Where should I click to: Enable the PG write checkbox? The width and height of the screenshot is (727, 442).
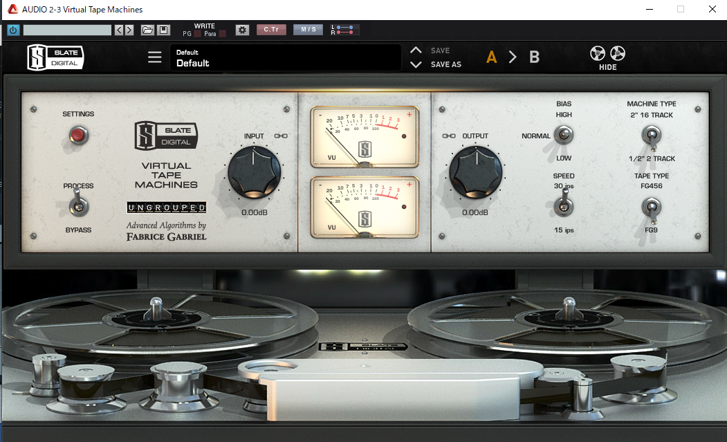click(x=198, y=33)
